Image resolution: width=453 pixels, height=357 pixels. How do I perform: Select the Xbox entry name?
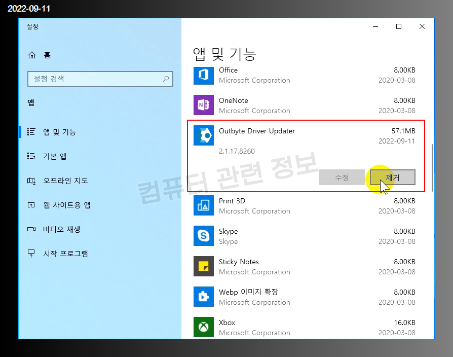(x=227, y=323)
